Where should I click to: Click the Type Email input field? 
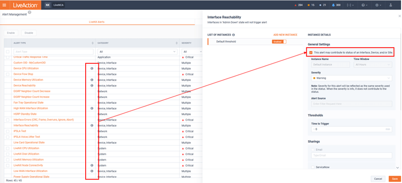pos(351,155)
